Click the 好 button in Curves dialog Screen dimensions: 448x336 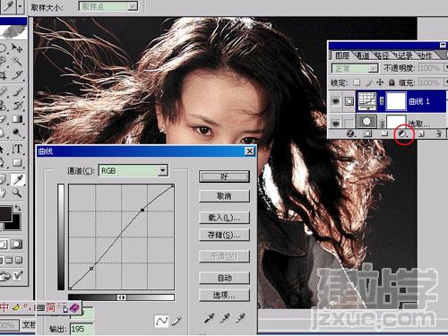pyautogui.click(x=224, y=177)
